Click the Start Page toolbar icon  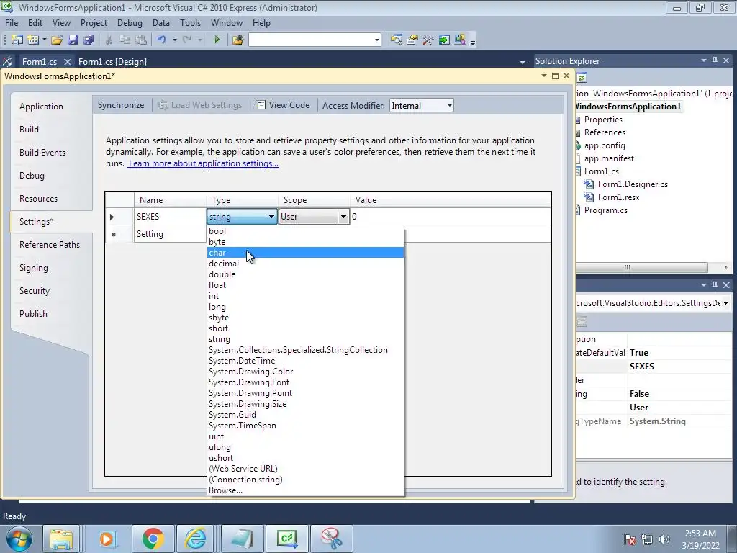click(443, 40)
